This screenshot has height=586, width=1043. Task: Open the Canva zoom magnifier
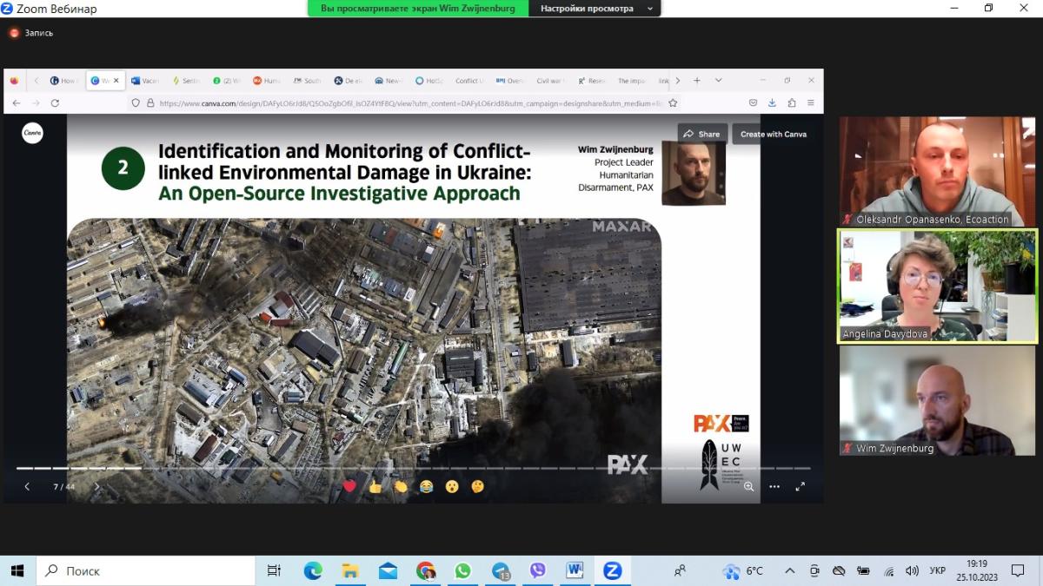click(x=748, y=487)
